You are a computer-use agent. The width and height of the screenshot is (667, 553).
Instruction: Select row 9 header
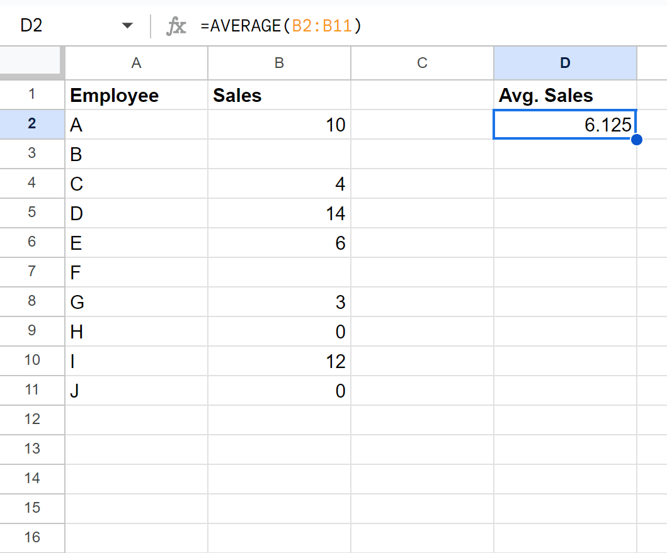tap(32, 331)
